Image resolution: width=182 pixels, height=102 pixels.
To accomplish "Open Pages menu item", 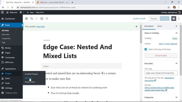I will point(8,53).
